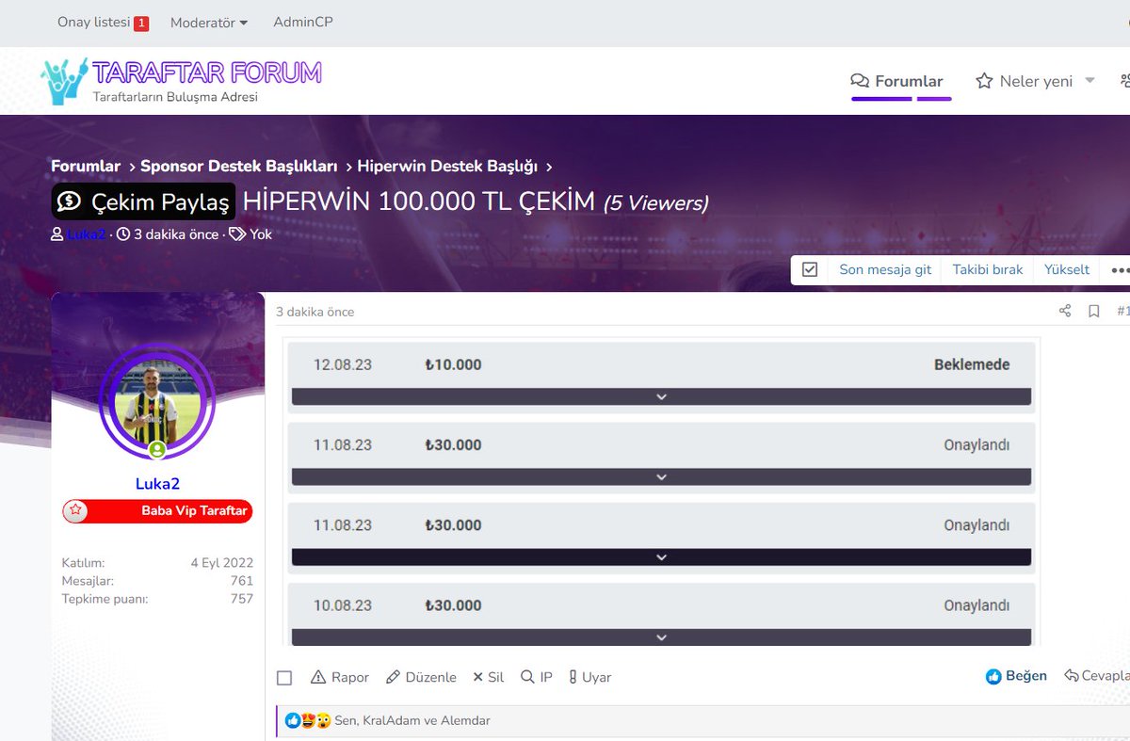Click the Luka2 username under the avatar
The height and width of the screenshot is (741, 1130).
tap(157, 484)
